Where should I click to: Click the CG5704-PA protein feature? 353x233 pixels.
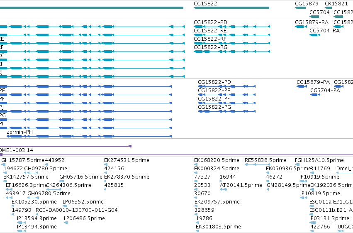pos(315,95)
